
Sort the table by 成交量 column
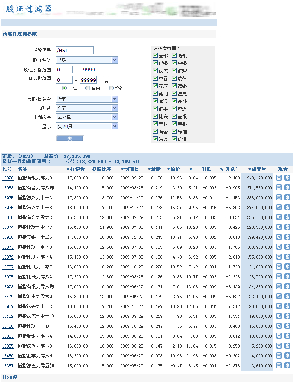click(x=257, y=169)
